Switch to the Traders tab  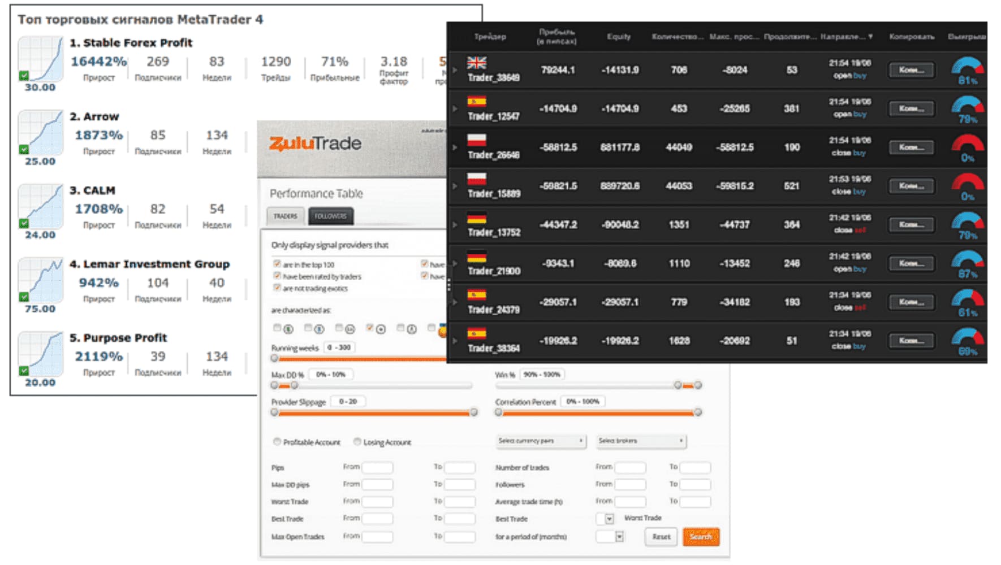tap(285, 216)
